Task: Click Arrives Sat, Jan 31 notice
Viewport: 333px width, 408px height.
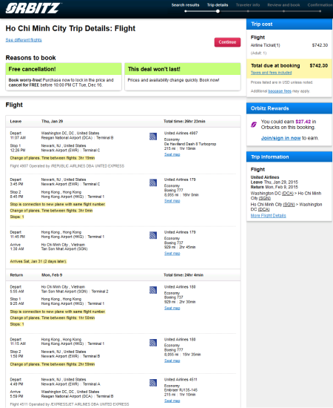Action: coord(38,261)
